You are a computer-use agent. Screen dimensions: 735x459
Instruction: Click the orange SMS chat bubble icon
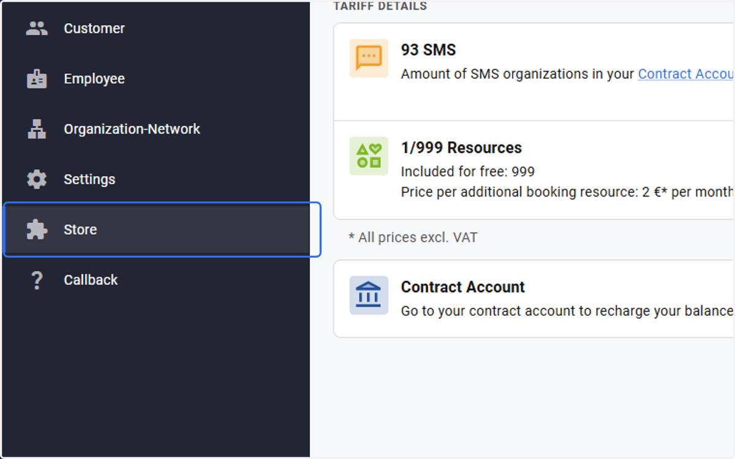pos(369,58)
